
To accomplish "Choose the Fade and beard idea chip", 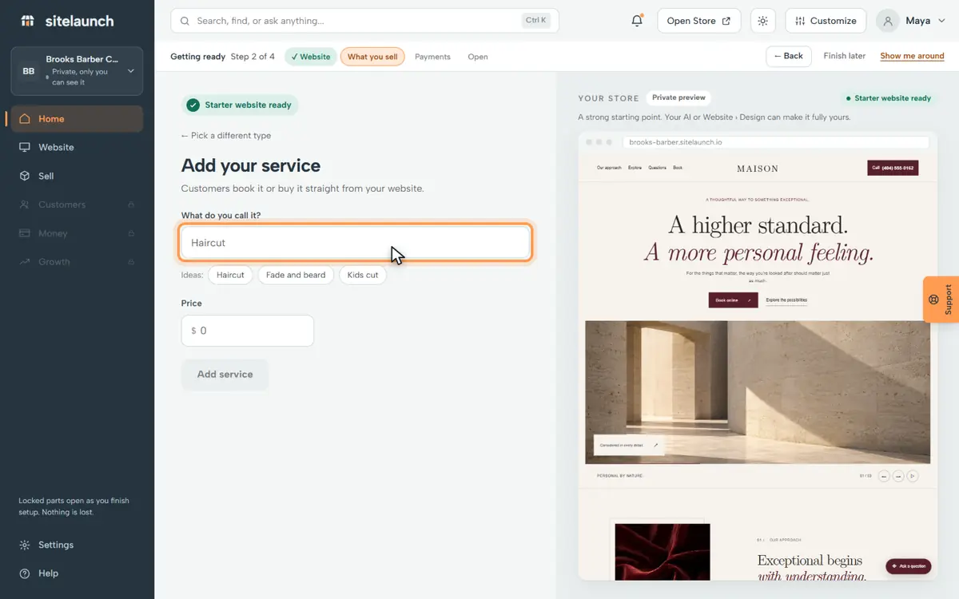I will point(296,275).
